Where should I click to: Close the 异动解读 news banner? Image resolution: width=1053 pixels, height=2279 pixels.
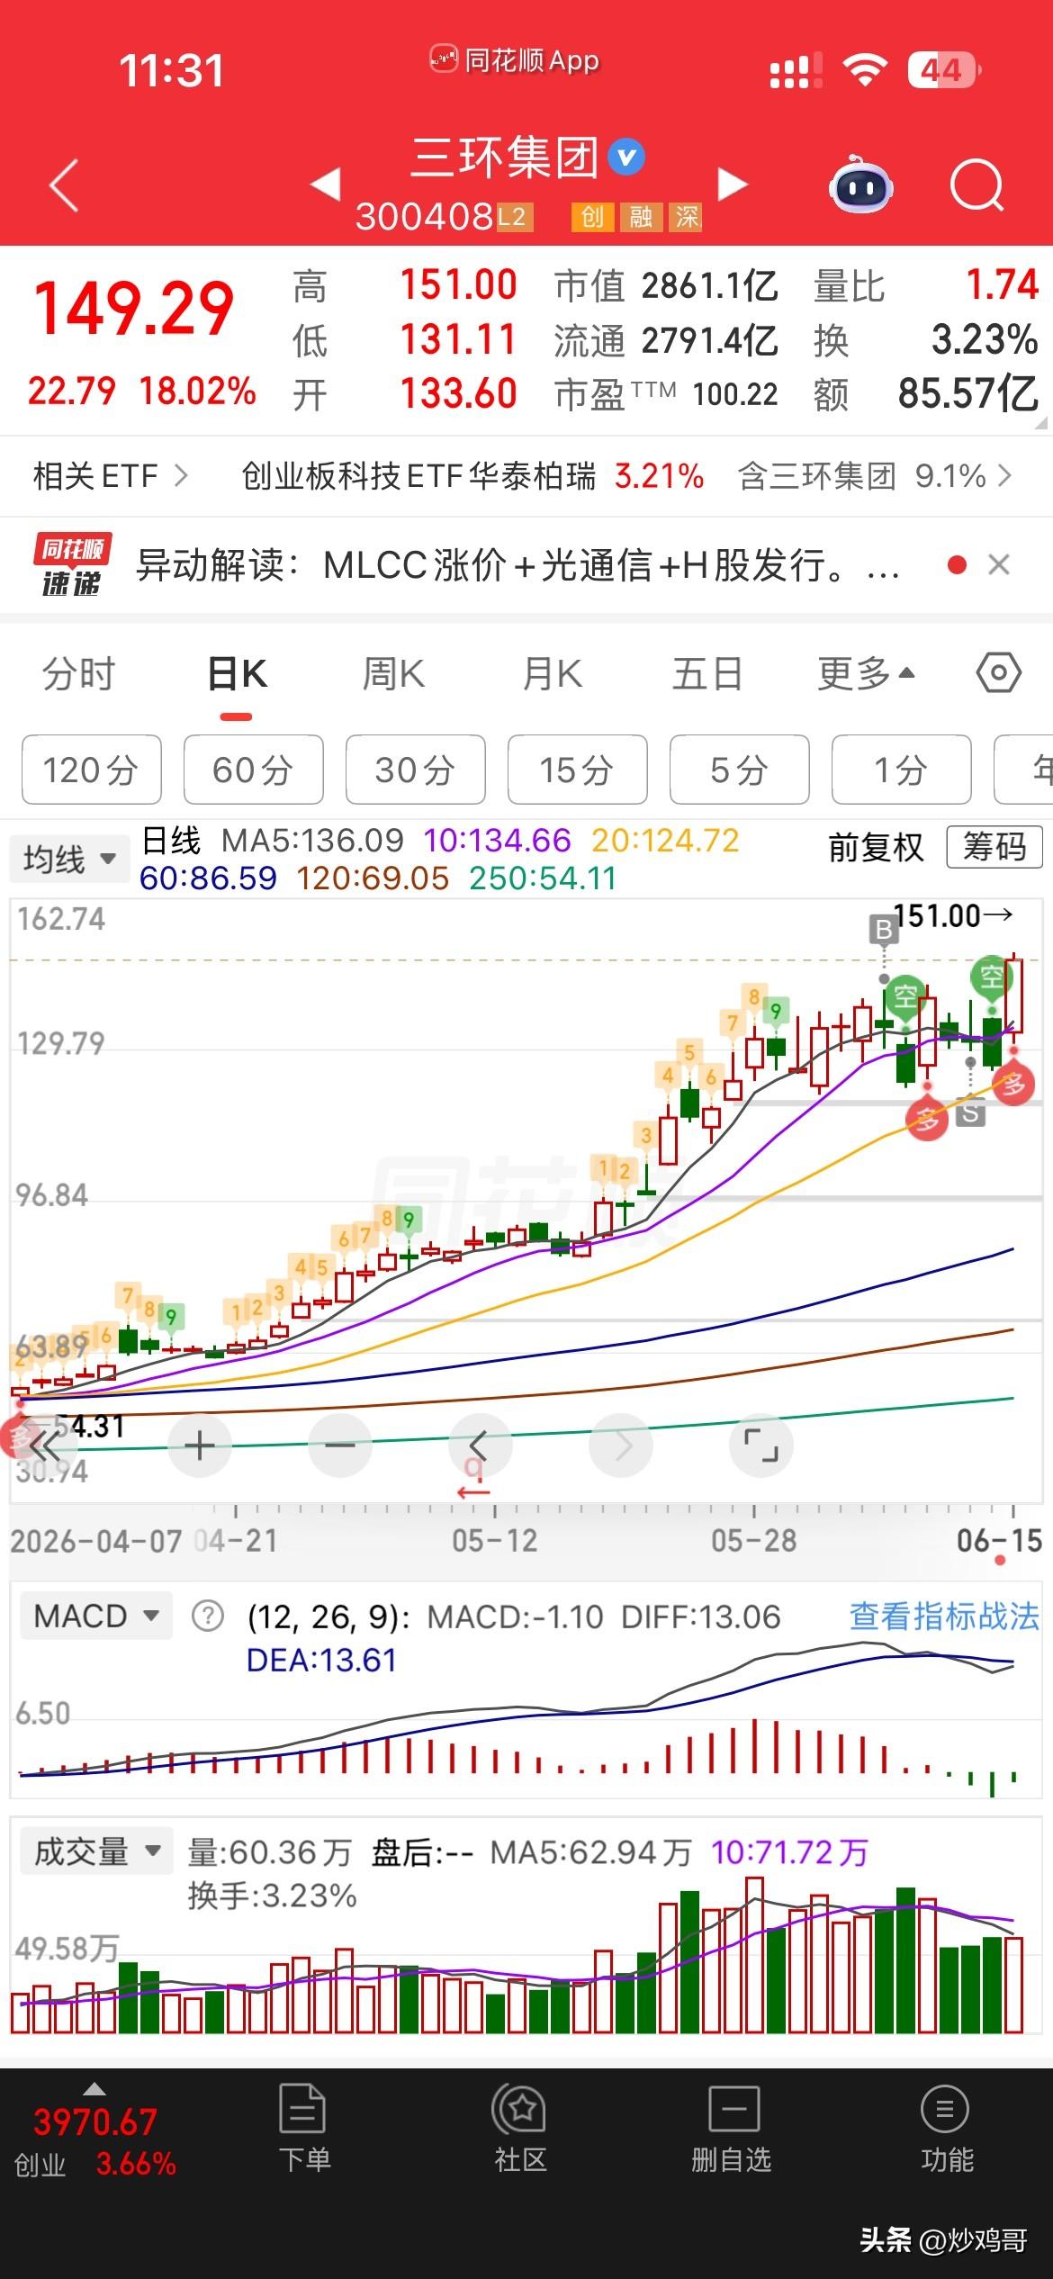999,564
